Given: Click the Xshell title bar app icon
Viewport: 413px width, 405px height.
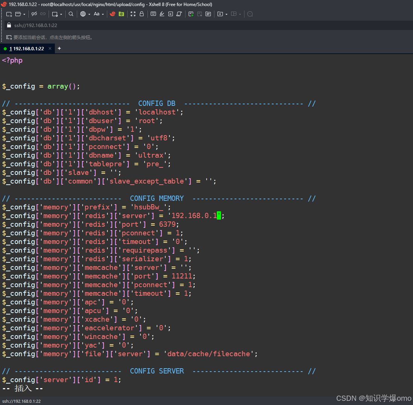Looking at the screenshot, I should [x=4, y=4].
